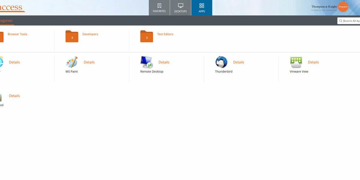Screen dimensions: 360x180
Task: Click the Thompson & Knight logo
Action: pyautogui.click(x=324, y=6)
